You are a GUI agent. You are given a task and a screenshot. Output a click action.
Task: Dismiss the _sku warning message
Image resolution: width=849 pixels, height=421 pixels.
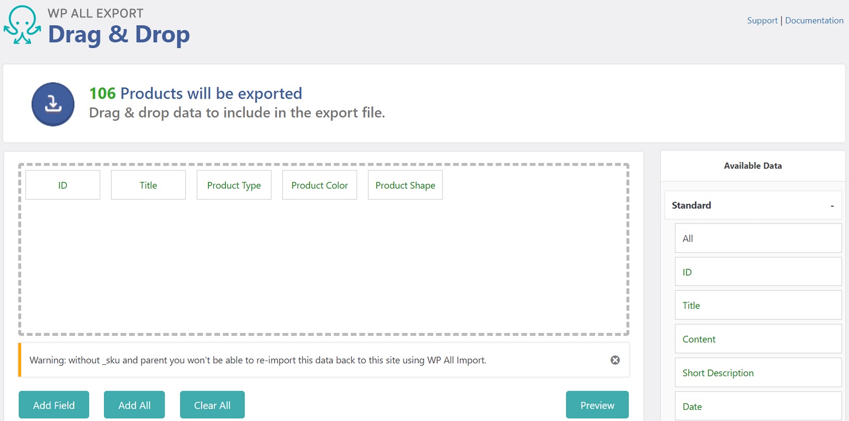(x=615, y=360)
